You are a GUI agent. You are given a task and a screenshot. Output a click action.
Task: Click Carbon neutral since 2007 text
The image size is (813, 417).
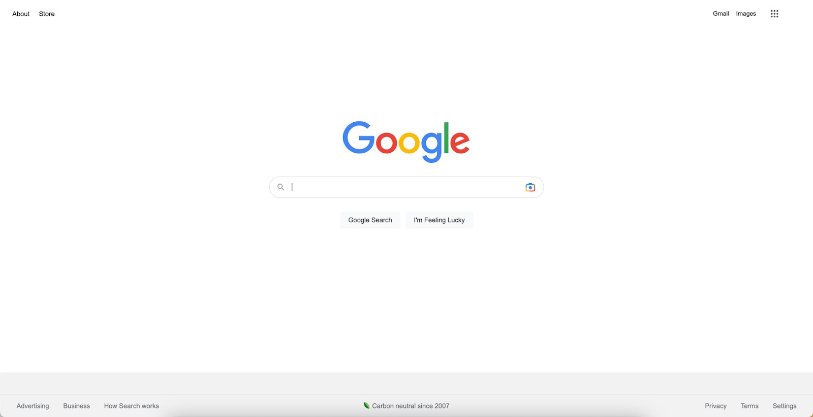pos(411,406)
